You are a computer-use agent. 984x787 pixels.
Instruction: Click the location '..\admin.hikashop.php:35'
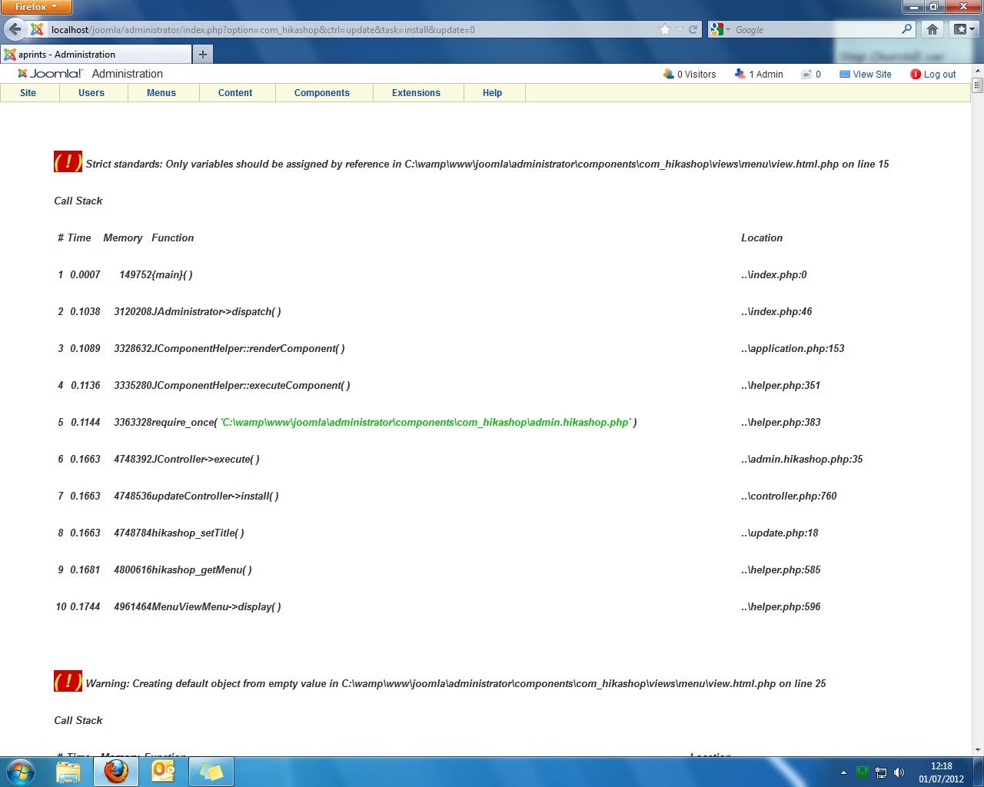pos(802,460)
